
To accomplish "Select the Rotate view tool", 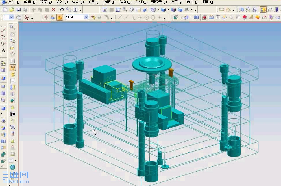I will click(131, 10).
